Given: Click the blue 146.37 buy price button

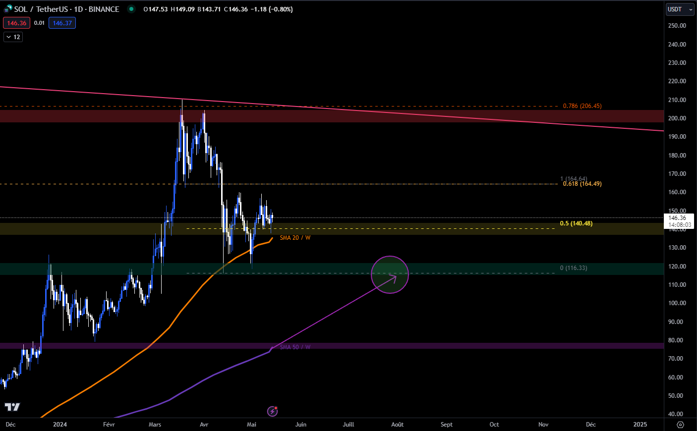Looking at the screenshot, I should 62,23.
